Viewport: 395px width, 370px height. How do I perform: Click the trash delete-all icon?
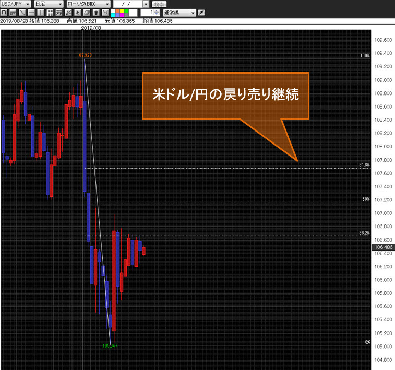coord(96,13)
